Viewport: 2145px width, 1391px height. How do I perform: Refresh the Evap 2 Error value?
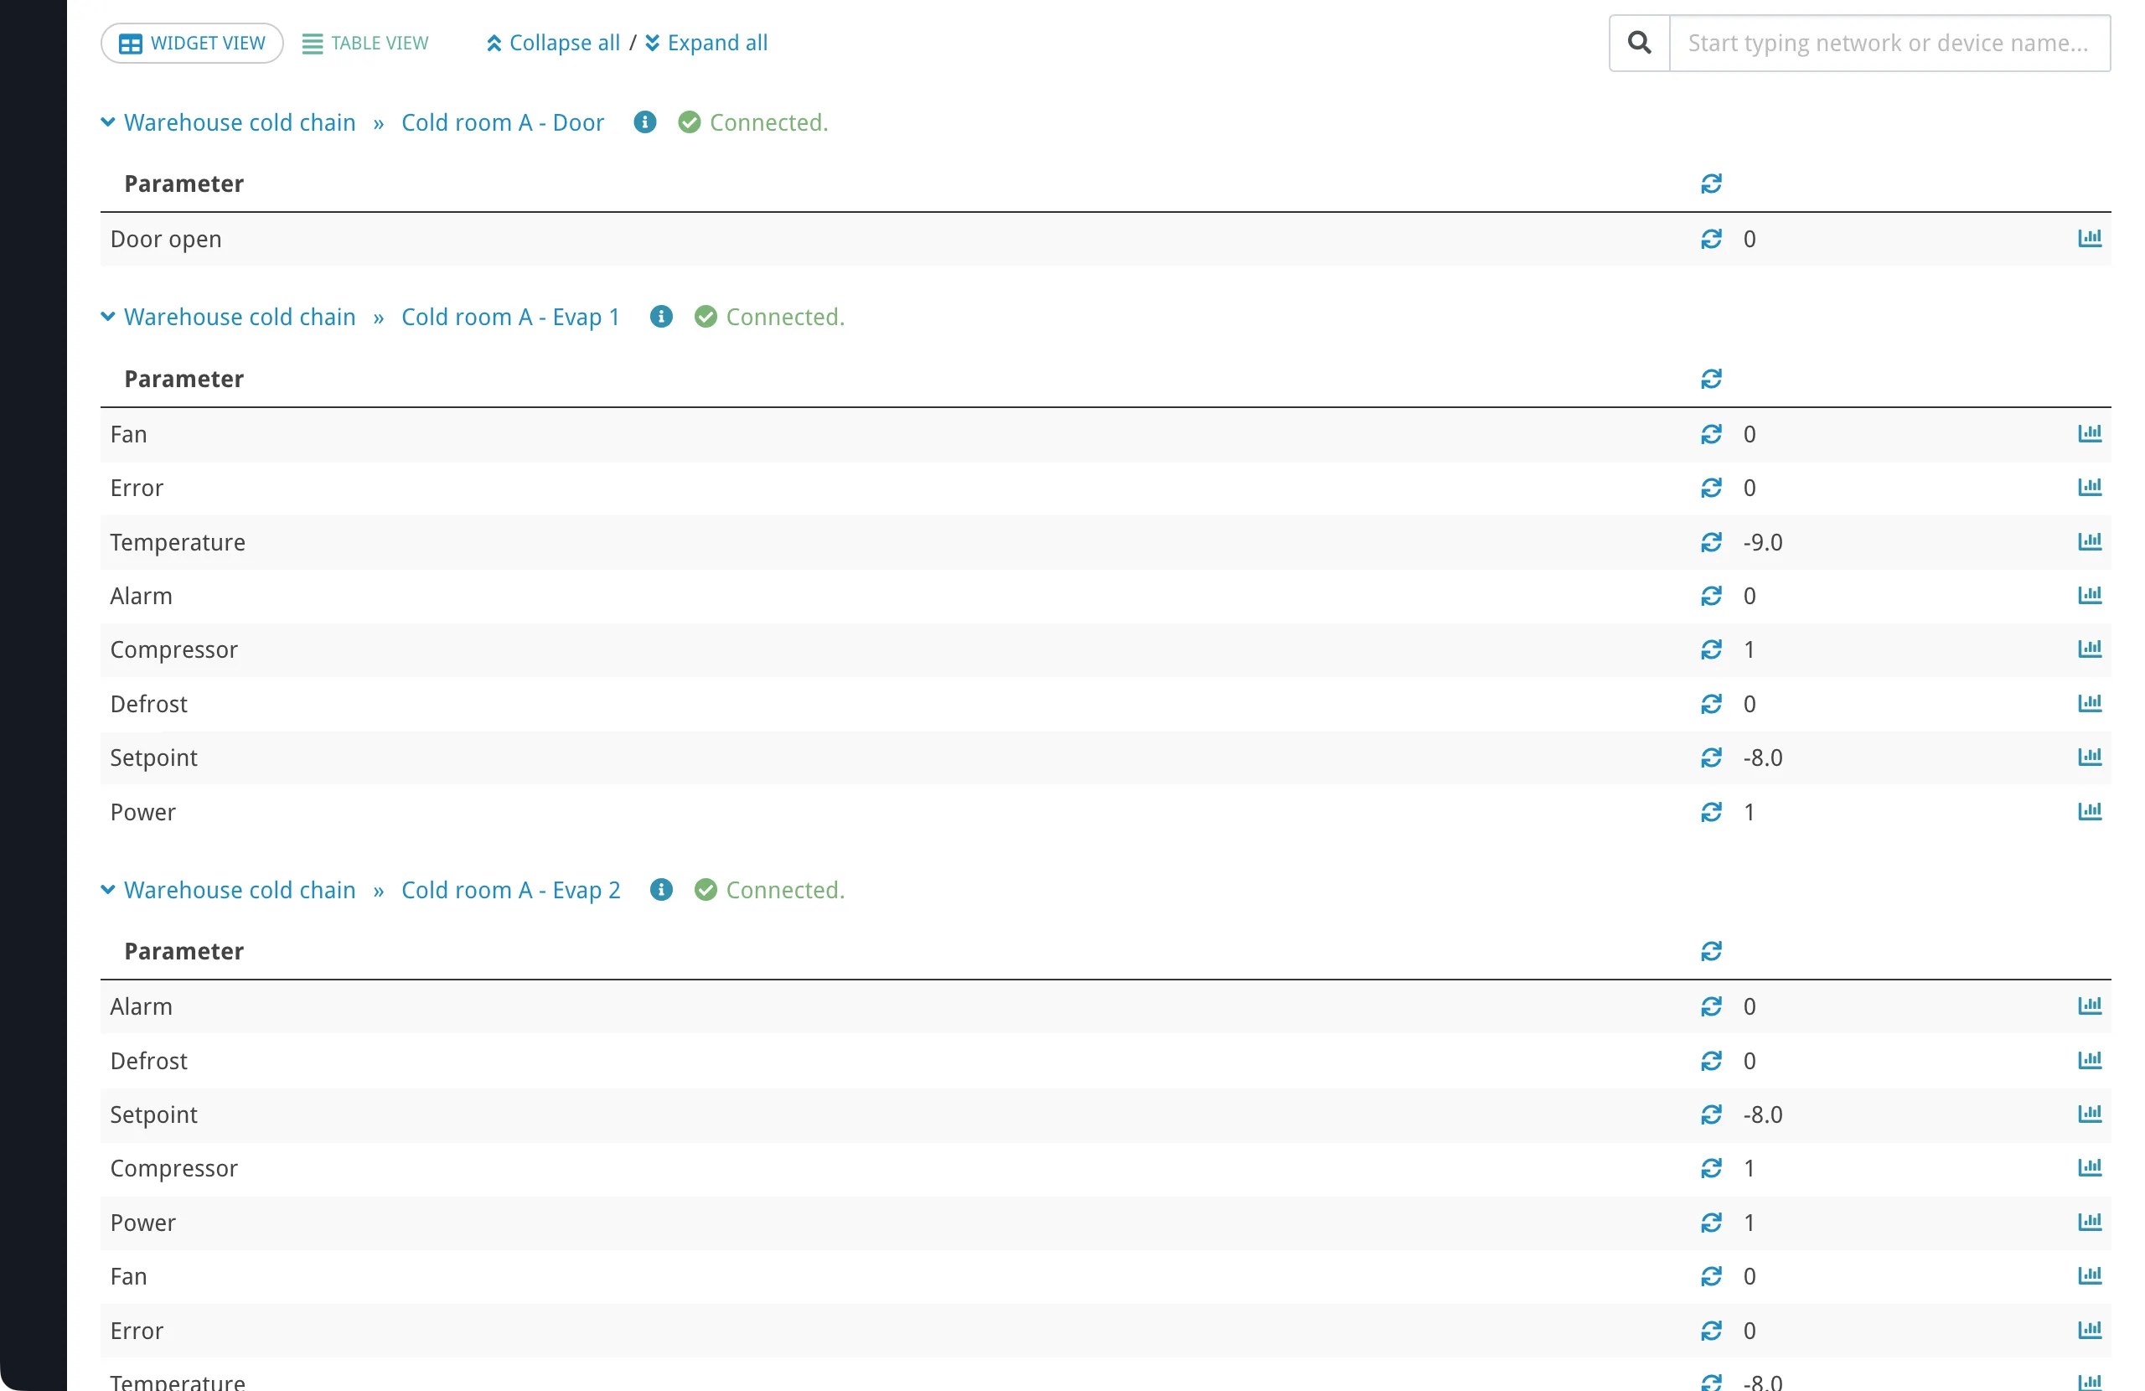pos(1711,1331)
